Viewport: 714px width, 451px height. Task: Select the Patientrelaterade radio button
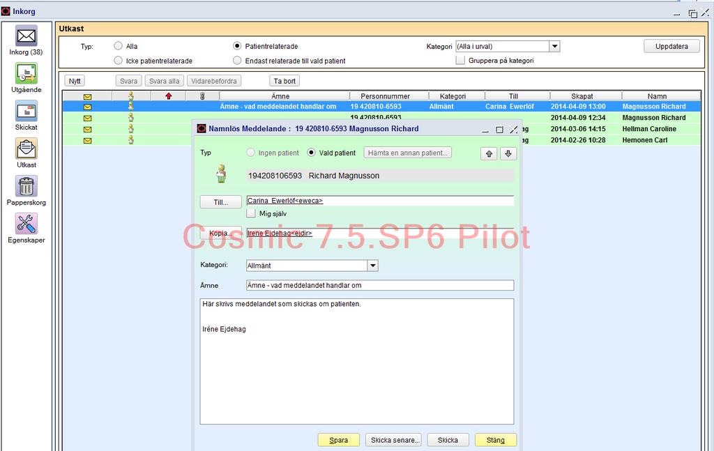coord(237,46)
